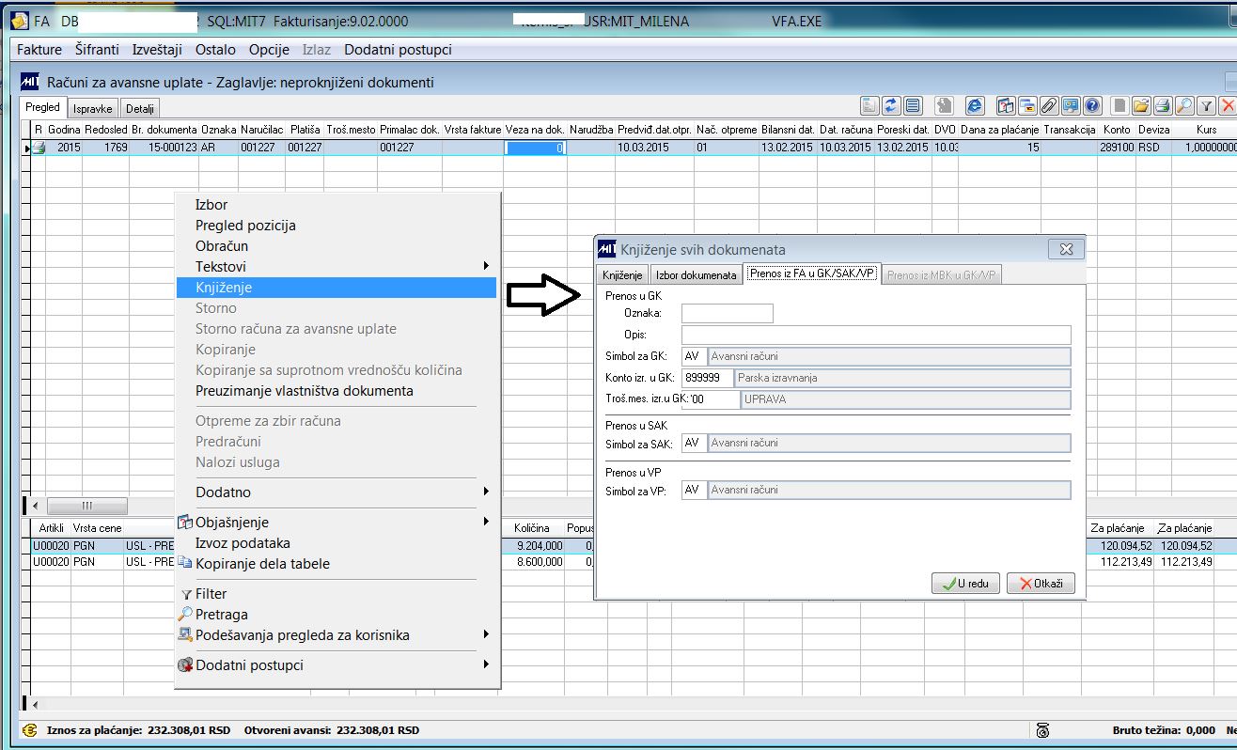The width and height of the screenshot is (1237, 750).
Task: Click Godina column header
Action: pyautogui.click(x=64, y=130)
